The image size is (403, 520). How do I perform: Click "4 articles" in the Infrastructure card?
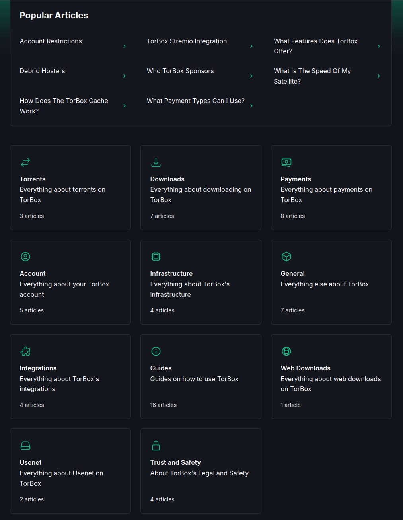[x=162, y=310]
